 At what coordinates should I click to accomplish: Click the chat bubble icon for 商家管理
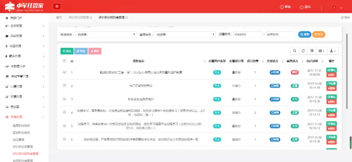(7, 36)
